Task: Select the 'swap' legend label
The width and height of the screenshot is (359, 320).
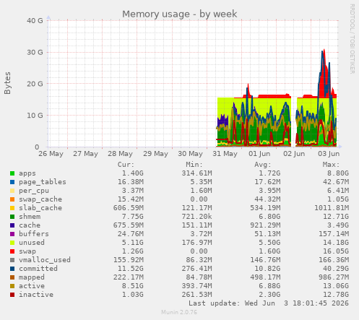Action: (27, 251)
